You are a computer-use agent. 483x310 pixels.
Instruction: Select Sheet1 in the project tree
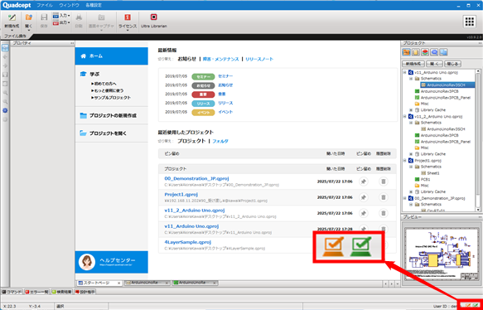click(433, 173)
